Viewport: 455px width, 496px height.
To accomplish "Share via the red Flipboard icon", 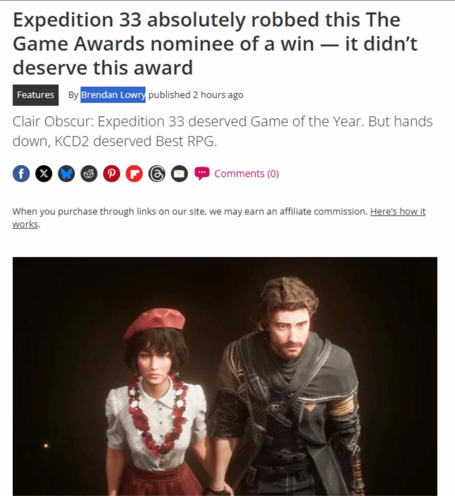I will (134, 174).
